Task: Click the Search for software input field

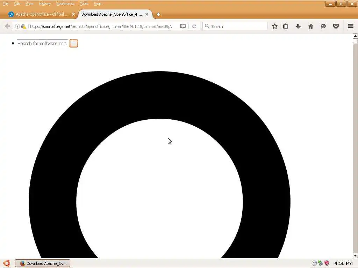Action: point(42,43)
